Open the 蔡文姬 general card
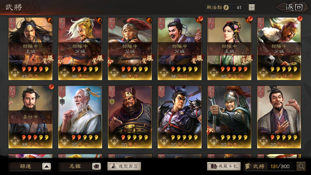Viewport: 311px width, 175px height. (229, 49)
